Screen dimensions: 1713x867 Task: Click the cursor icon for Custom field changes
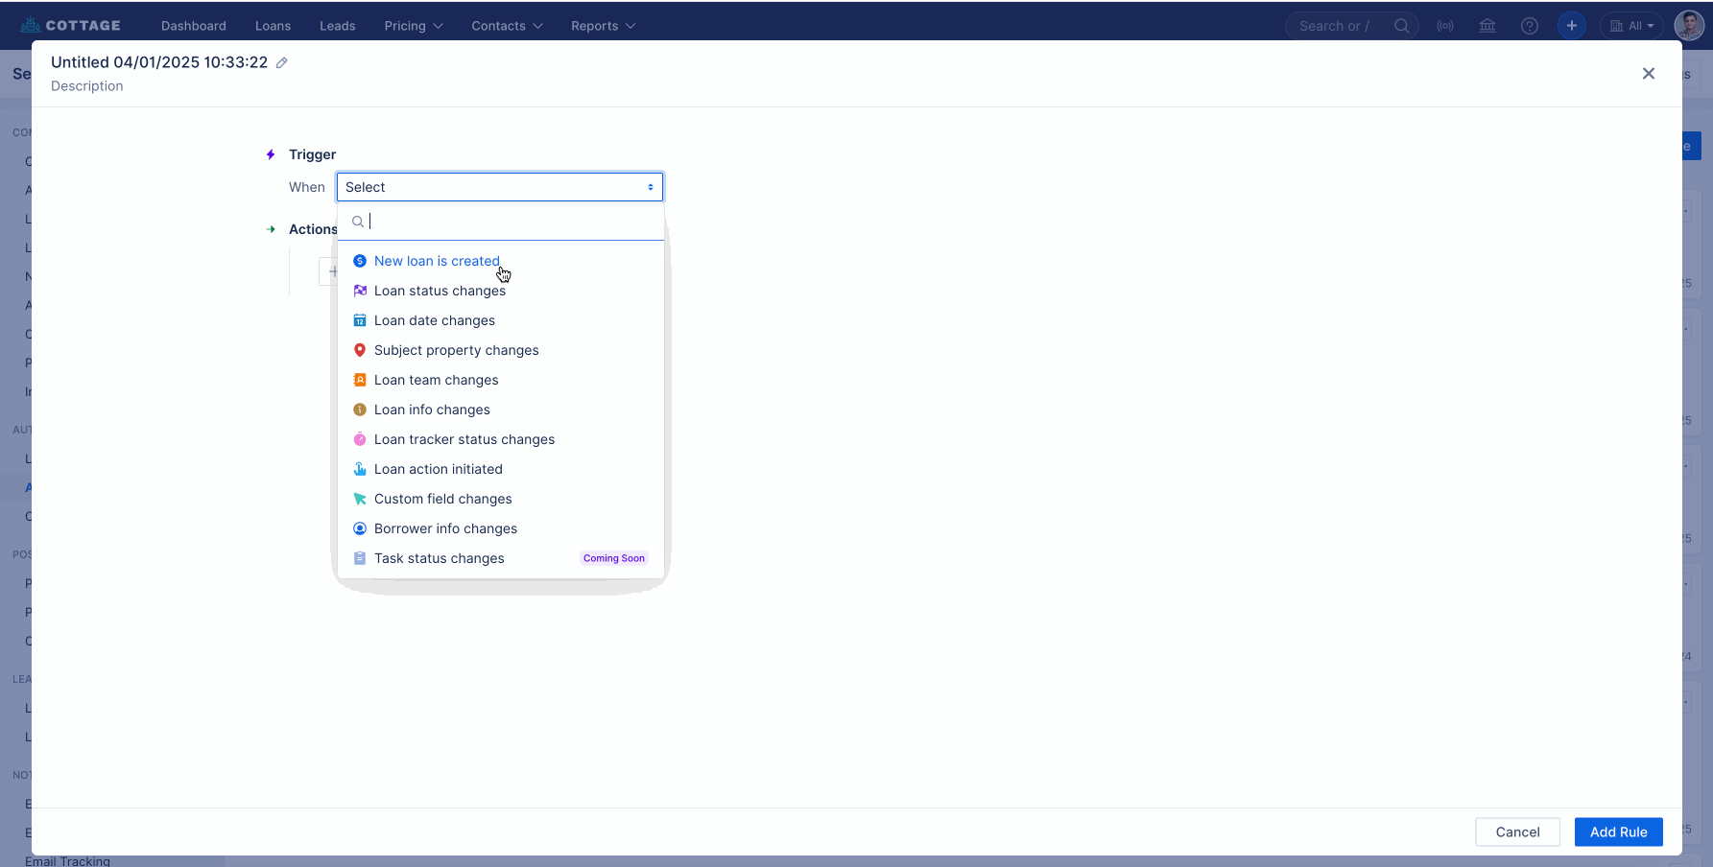coord(360,499)
